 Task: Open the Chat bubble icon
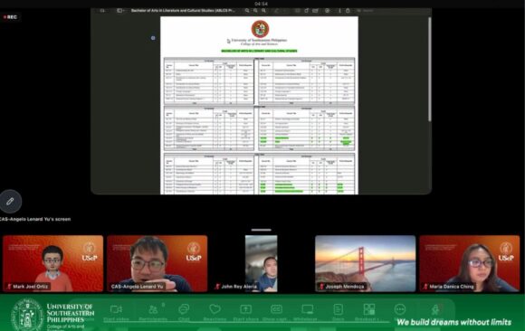click(184, 309)
